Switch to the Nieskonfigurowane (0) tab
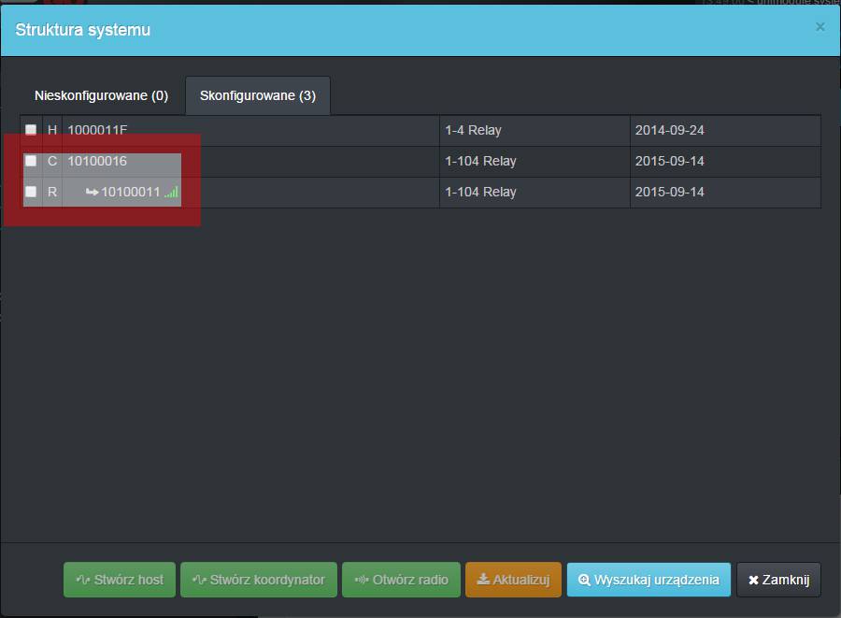This screenshot has height=618, width=841. pyautogui.click(x=101, y=95)
